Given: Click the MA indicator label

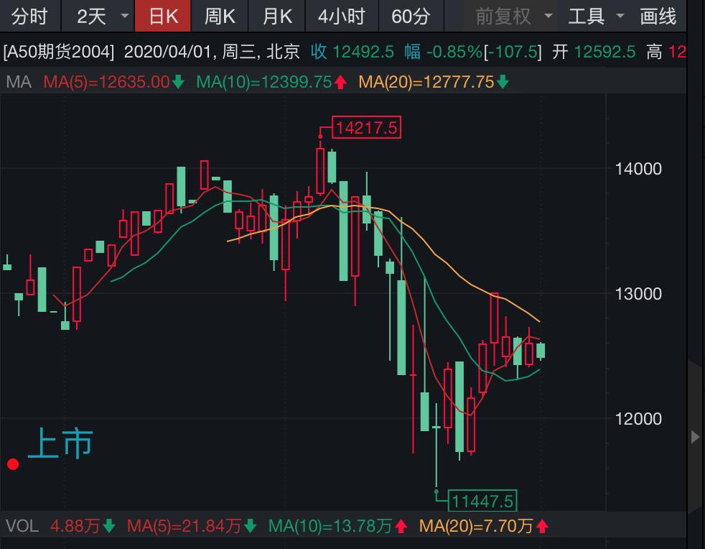Looking at the screenshot, I should tap(19, 82).
